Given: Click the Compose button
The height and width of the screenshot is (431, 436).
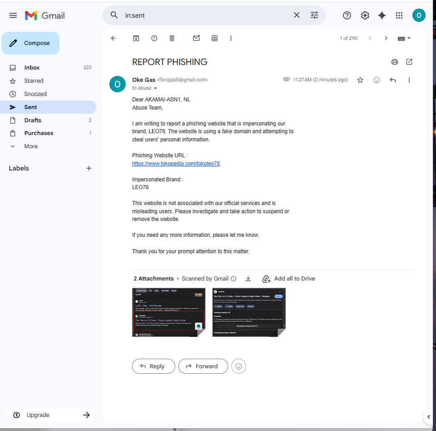Looking at the screenshot, I should (x=30, y=43).
